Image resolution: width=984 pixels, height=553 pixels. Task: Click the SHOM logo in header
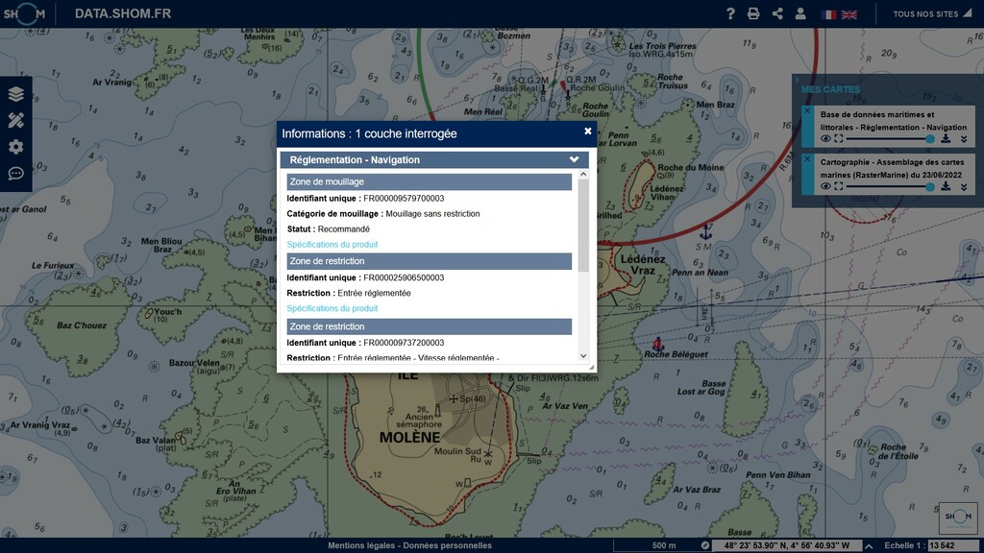(24, 13)
